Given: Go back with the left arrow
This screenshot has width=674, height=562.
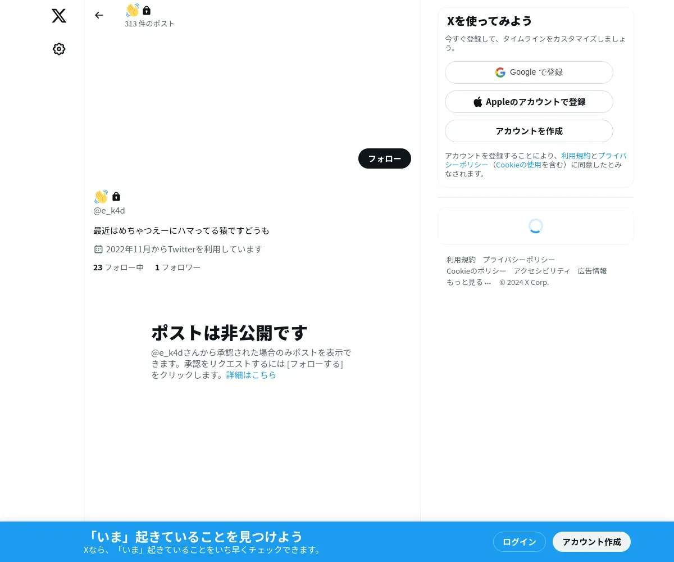Looking at the screenshot, I should click(x=99, y=15).
